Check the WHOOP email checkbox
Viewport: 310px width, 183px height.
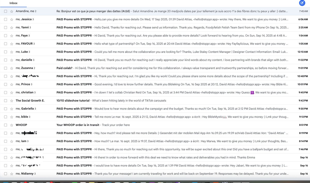coord(6,125)
